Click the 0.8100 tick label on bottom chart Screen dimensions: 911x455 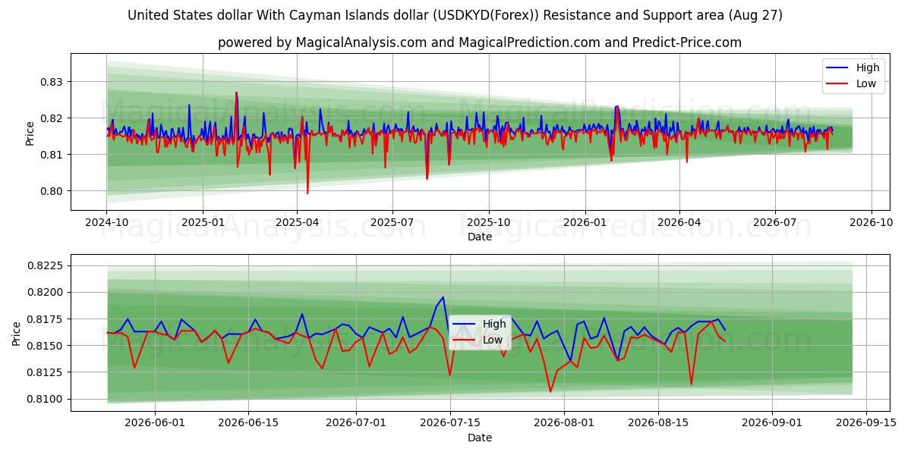click(x=47, y=400)
